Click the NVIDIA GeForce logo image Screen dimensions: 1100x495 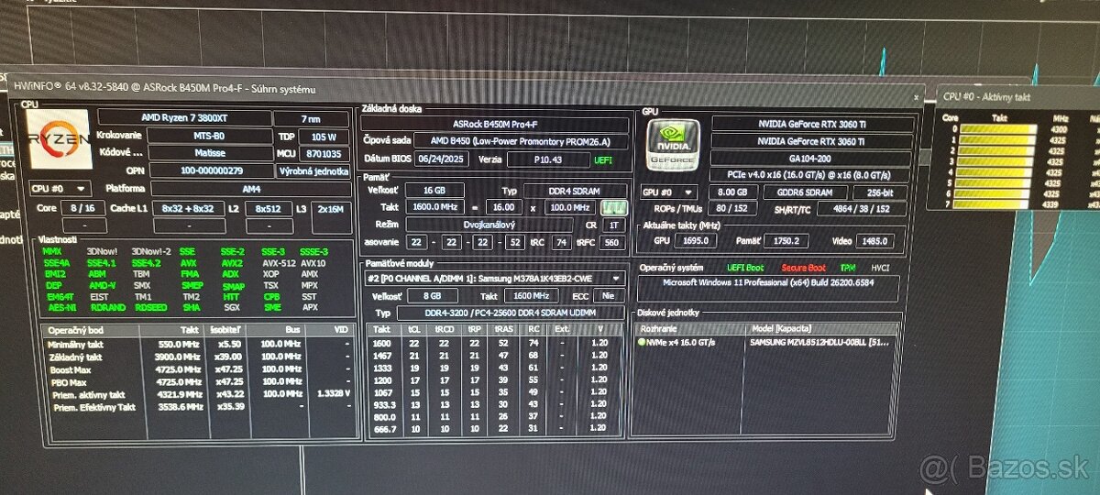673,146
